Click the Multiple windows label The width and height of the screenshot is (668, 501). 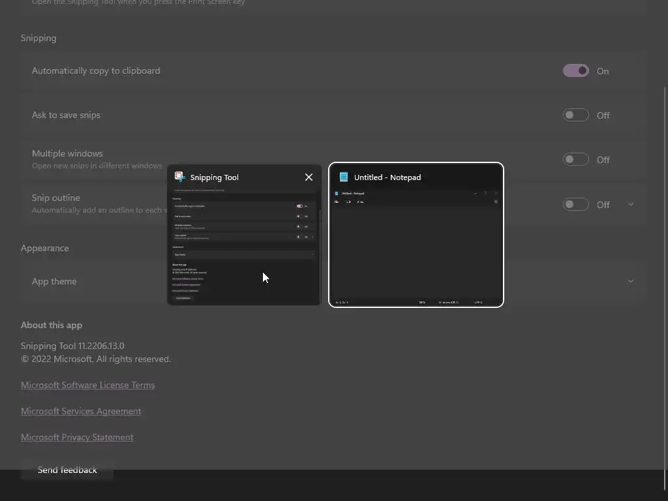(67, 153)
